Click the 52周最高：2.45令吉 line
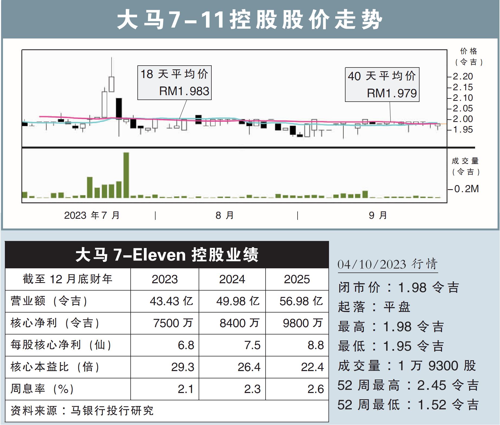This screenshot has width=500, height=425. click(x=408, y=385)
